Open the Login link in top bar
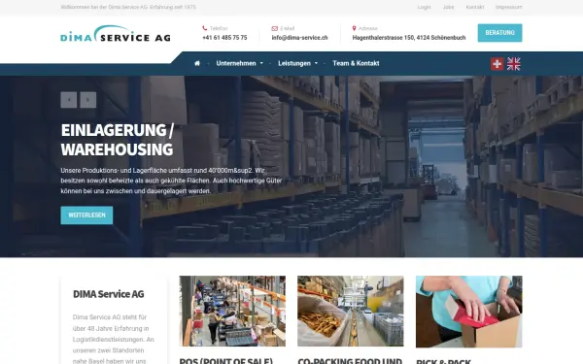This screenshot has width=583, height=364. coord(424,7)
